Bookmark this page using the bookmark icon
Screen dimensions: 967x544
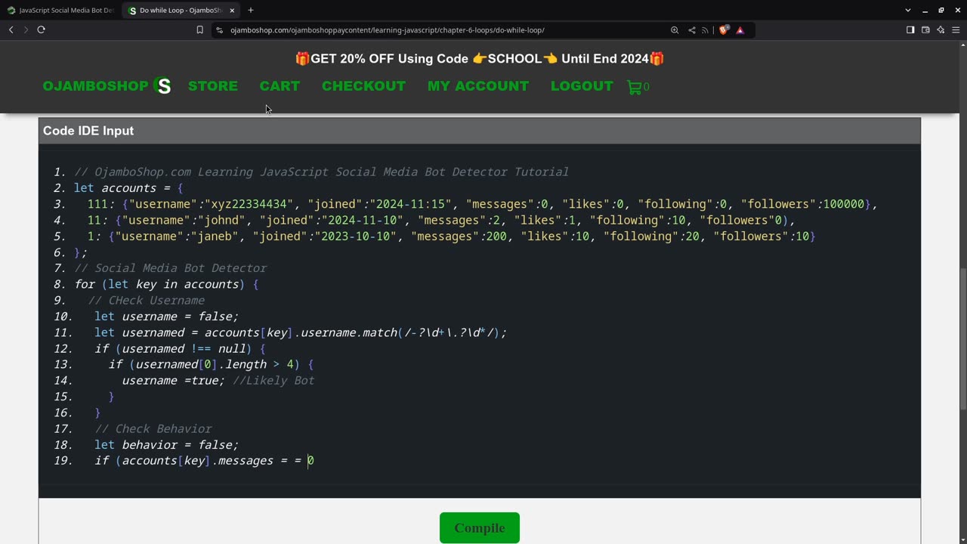pyautogui.click(x=199, y=30)
